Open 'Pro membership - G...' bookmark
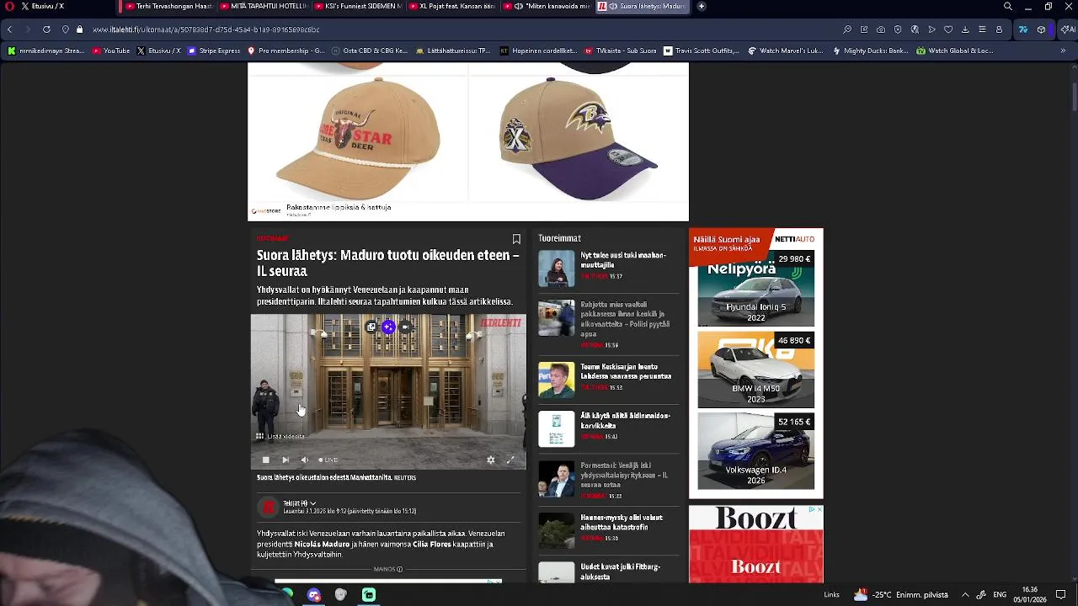This screenshot has height=606, width=1078. (286, 50)
